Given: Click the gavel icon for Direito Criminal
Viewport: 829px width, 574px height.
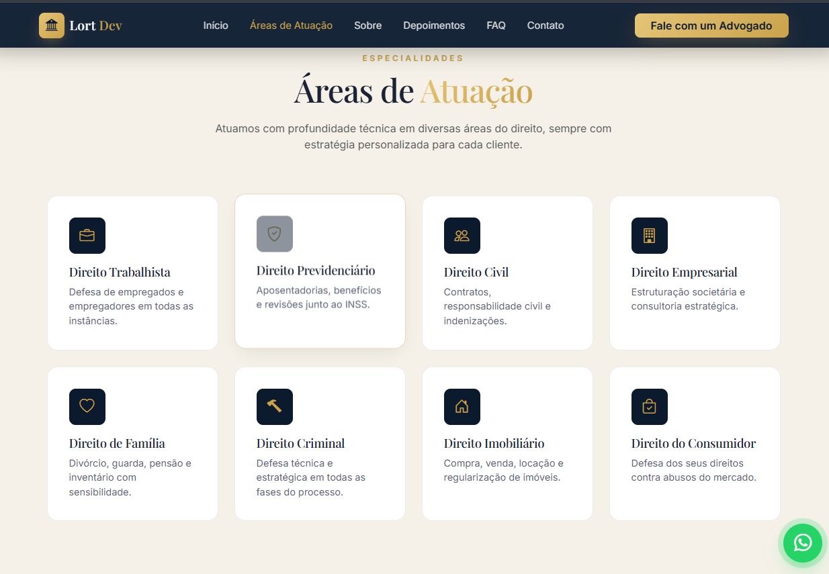Looking at the screenshot, I should (275, 407).
